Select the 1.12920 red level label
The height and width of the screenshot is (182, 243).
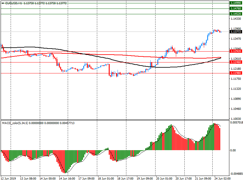pos(236,51)
